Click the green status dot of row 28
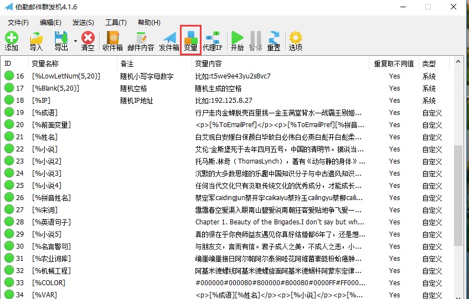Image resolution: width=469 pixels, height=299 pixels. click(9, 222)
